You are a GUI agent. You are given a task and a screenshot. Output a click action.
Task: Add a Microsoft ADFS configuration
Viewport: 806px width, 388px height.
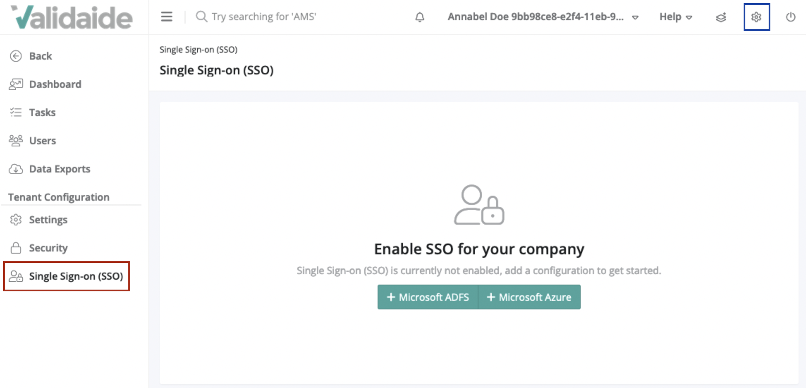428,297
